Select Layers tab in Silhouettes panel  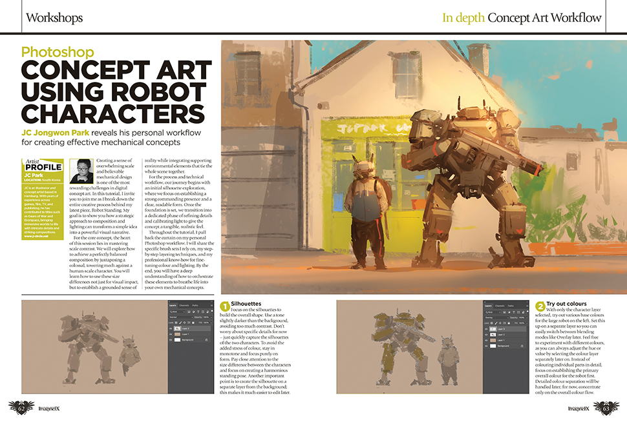click(x=173, y=305)
